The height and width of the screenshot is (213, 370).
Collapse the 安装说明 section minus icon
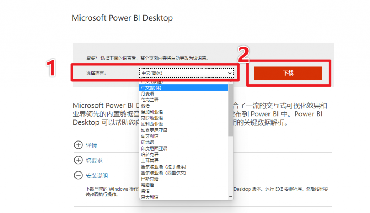coord(78,176)
